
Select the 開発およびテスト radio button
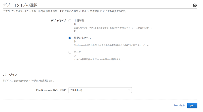pos(70,38)
